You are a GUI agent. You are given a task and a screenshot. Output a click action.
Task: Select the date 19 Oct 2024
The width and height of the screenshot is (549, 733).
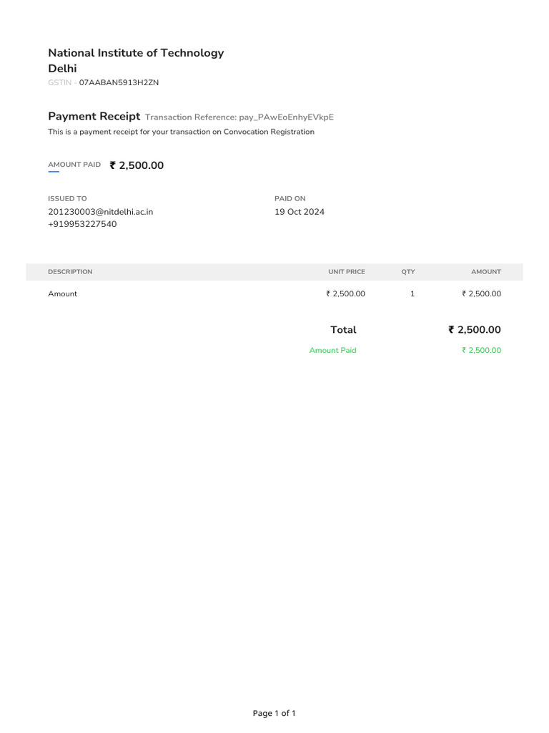click(x=300, y=212)
